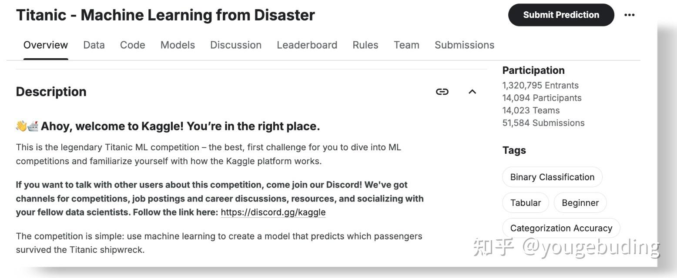Switch to the Submissions tab
Screen dimensions: 677x278
pos(464,45)
